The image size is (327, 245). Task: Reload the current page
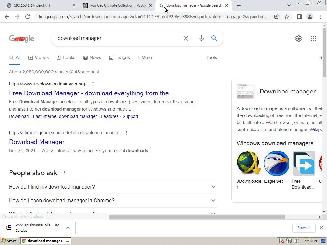27,17
